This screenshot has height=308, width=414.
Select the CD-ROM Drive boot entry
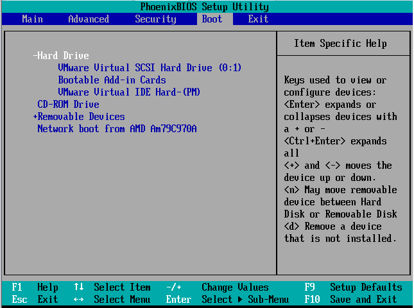click(68, 104)
